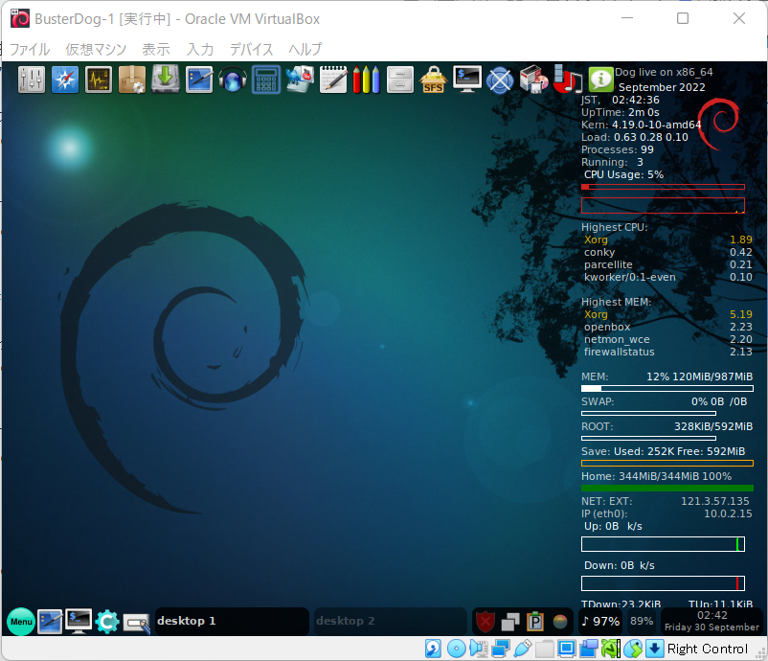This screenshot has width=768, height=661.
Task: Launch the blue compass web browser
Action: pyautogui.click(x=65, y=80)
